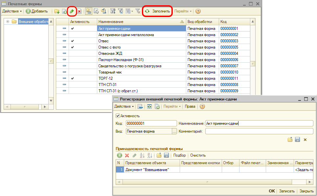Screen dimensions: 317x196
Task: Click the floppy disk save icon beneath the Комментарий field
Action: point(297,140)
